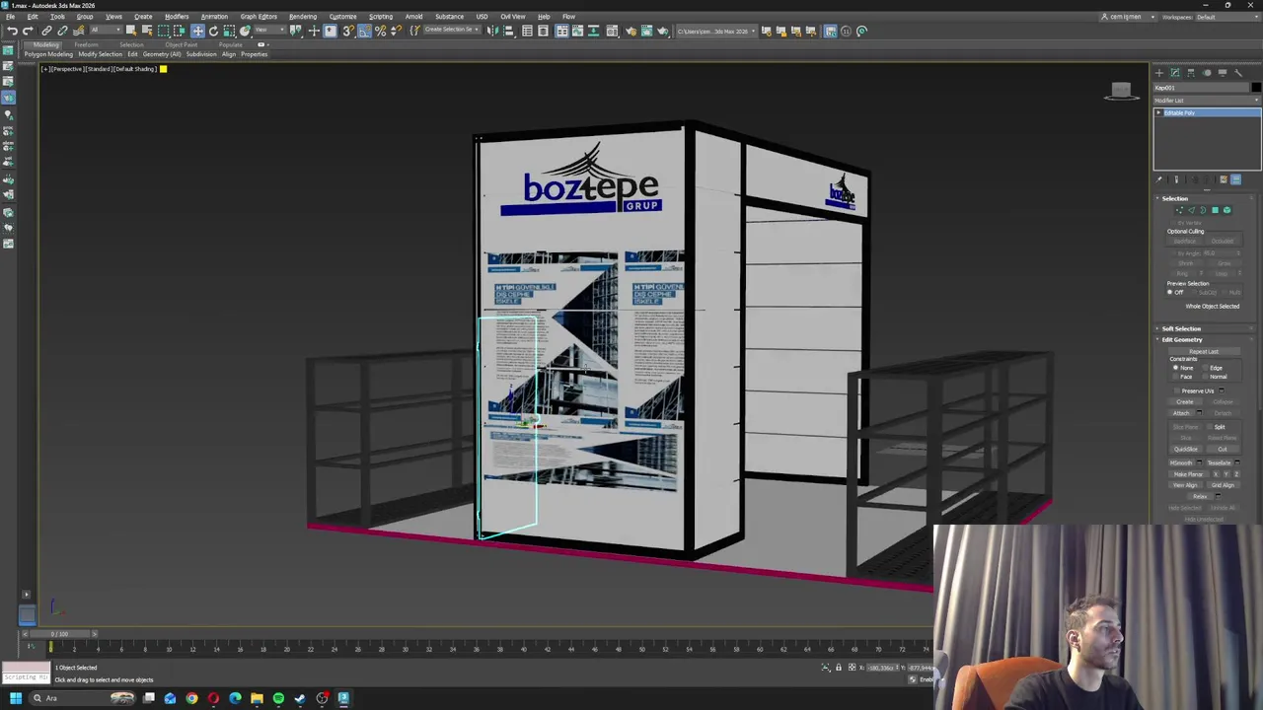Click the Windows Start button
Image resolution: width=1263 pixels, height=710 pixels.
pos(15,698)
